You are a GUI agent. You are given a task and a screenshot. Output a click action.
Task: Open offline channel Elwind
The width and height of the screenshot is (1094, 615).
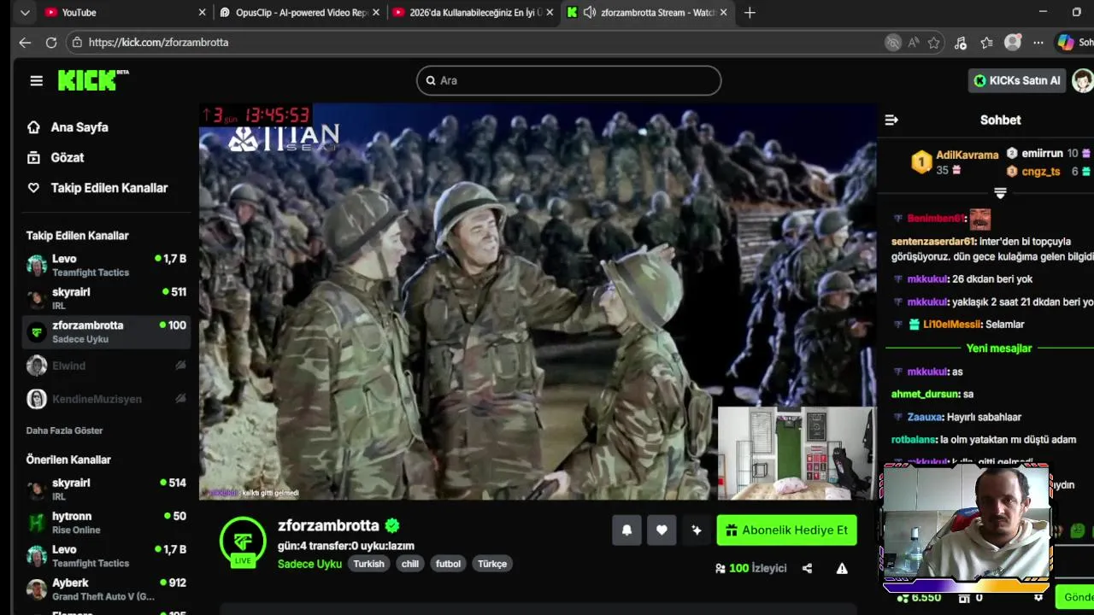[106, 366]
